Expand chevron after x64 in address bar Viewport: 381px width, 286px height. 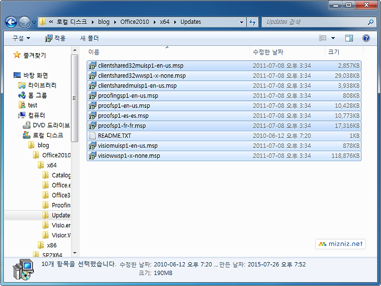pyautogui.click(x=175, y=22)
